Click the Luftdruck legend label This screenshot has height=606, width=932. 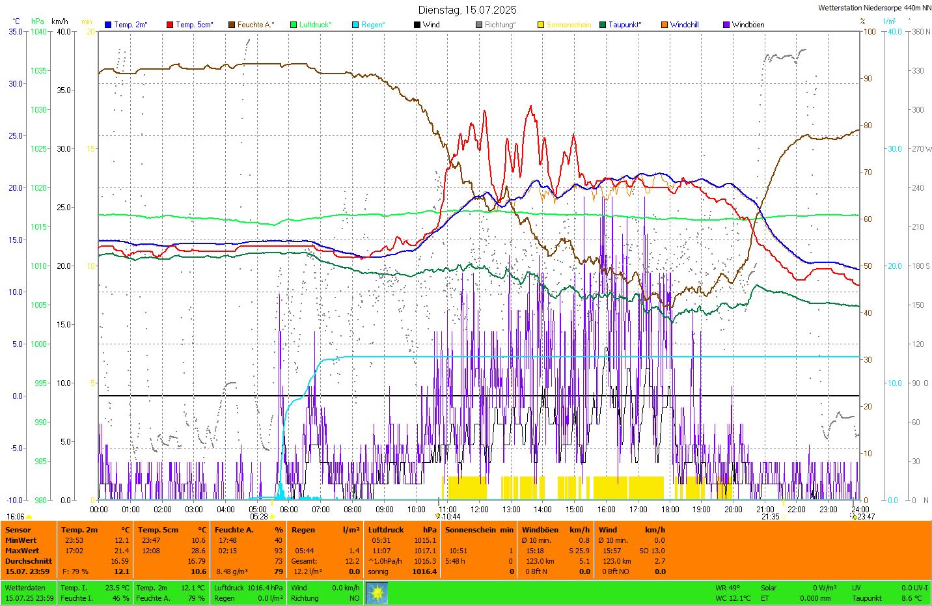[x=315, y=25]
